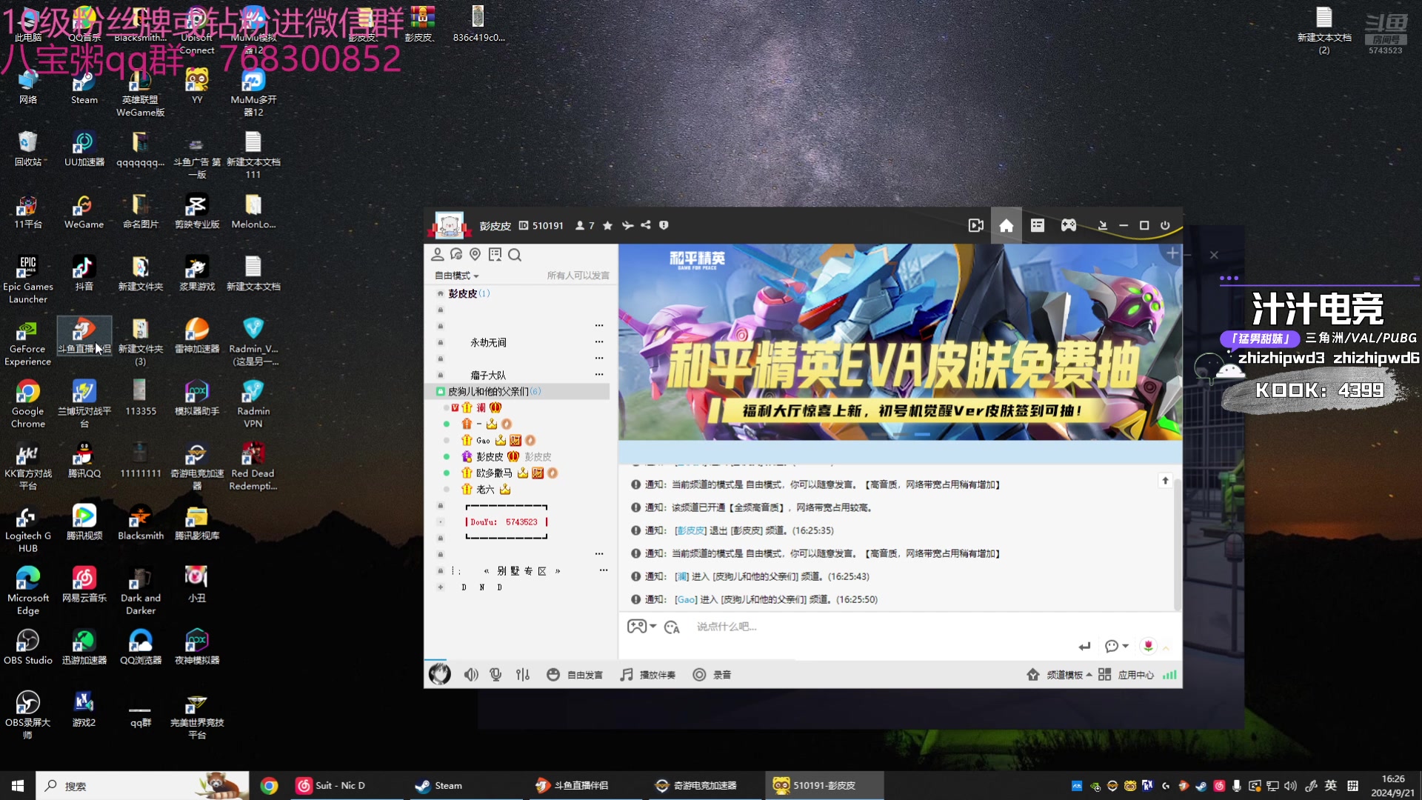
Task: Open the speaker volume icon at the bottom
Action: (x=471, y=674)
